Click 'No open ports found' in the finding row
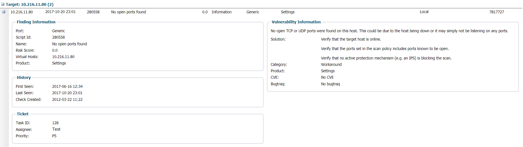This screenshot has height=147, width=523. (128, 12)
